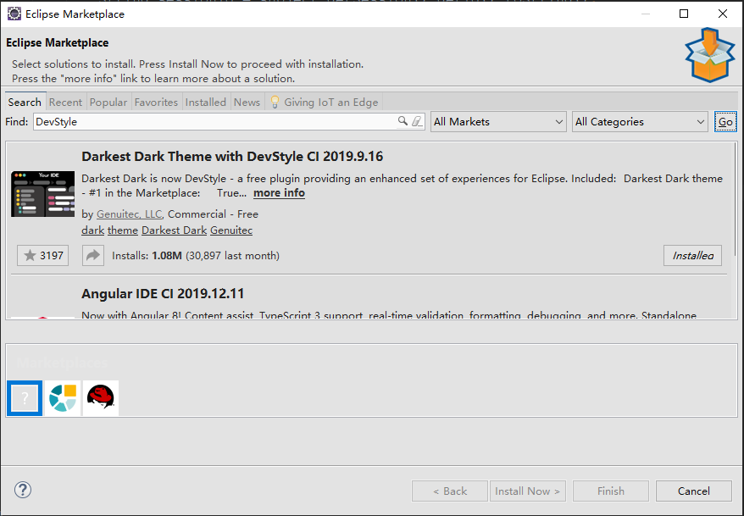
Task: Open help via the question mark icon
Action: click(23, 490)
